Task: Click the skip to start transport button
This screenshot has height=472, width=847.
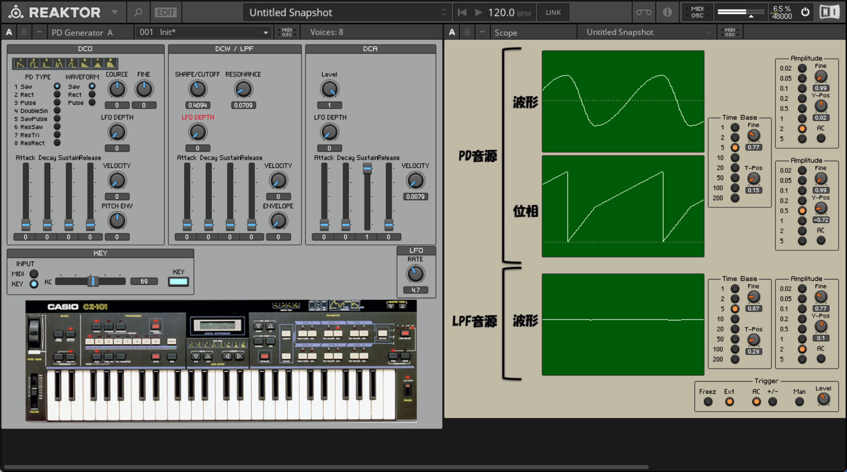Action: tap(462, 13)
